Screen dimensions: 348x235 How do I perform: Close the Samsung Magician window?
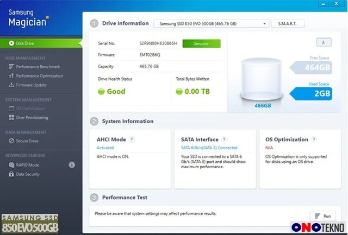[337, 4]
